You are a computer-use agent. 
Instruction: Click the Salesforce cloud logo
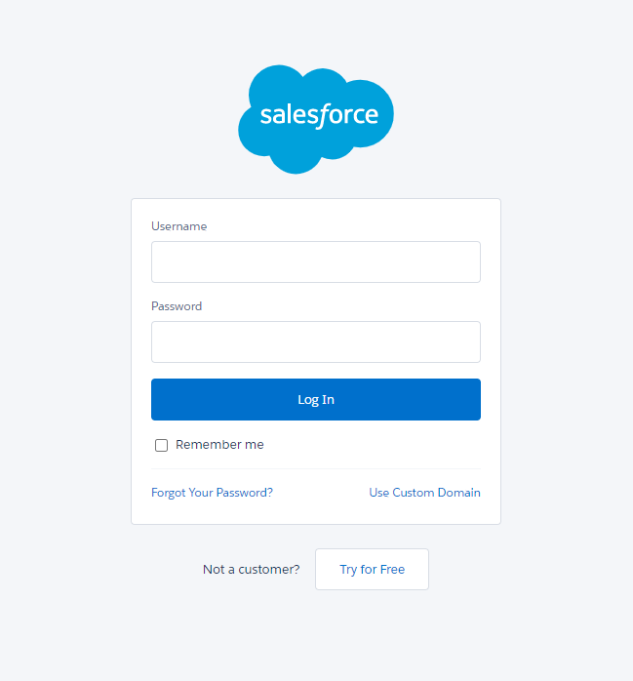pyautogui.click(x=316, y=119)
